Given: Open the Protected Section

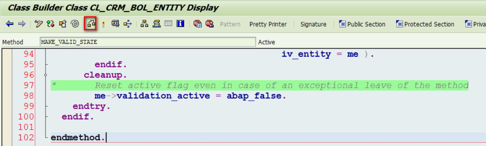Looking at the screenshot, I should pos(425,24).
